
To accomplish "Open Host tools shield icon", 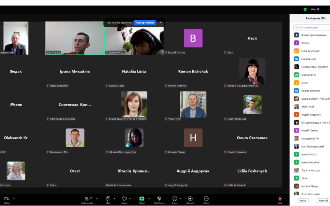I will click(x=159, y=199).
